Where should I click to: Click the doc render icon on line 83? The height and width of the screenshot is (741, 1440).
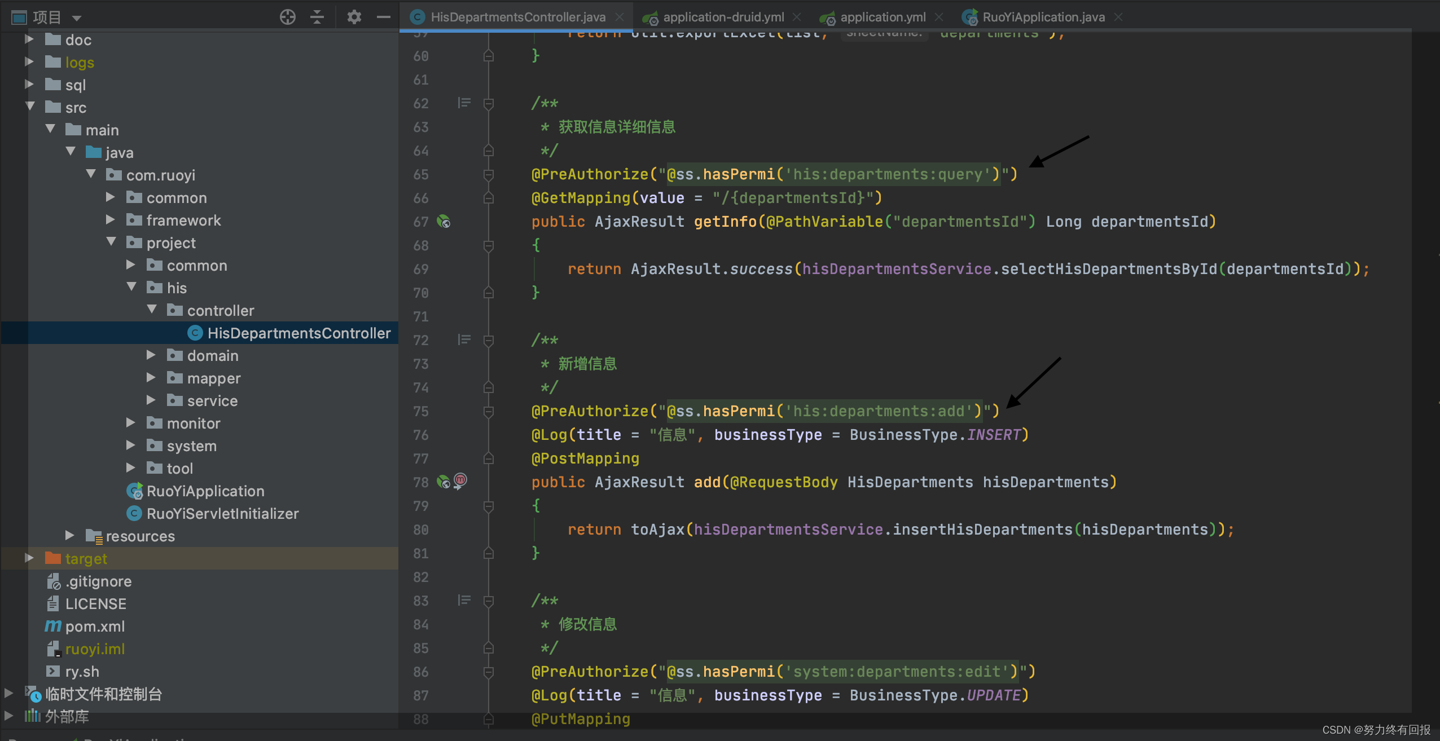pos(464,600)
